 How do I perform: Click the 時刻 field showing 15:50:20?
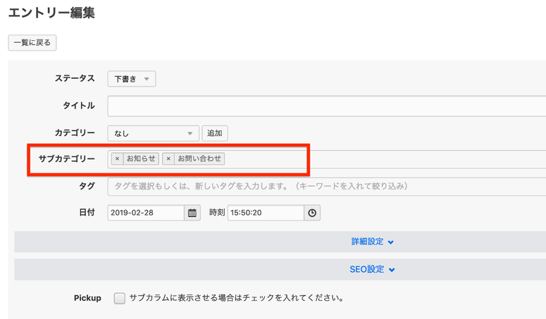click(265, 213)
